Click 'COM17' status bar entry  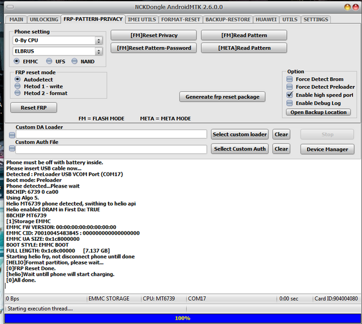(x=197, y=299)
